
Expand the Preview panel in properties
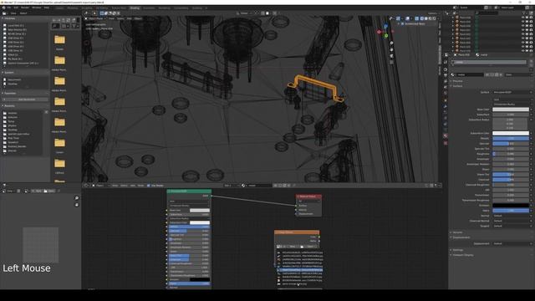[457, 81]
